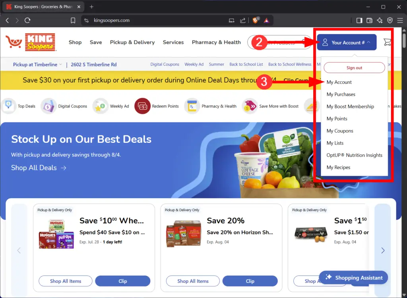Click the Huggies product thumbnail
The height and width of the screenshot is (298, 407).
(56, 234)
